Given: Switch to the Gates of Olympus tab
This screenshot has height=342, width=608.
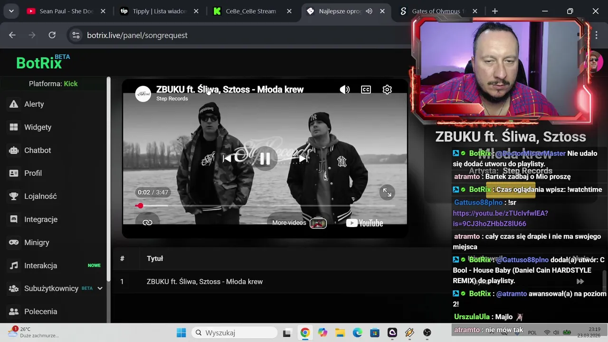Looking at the screenshot, I should 437,11.
